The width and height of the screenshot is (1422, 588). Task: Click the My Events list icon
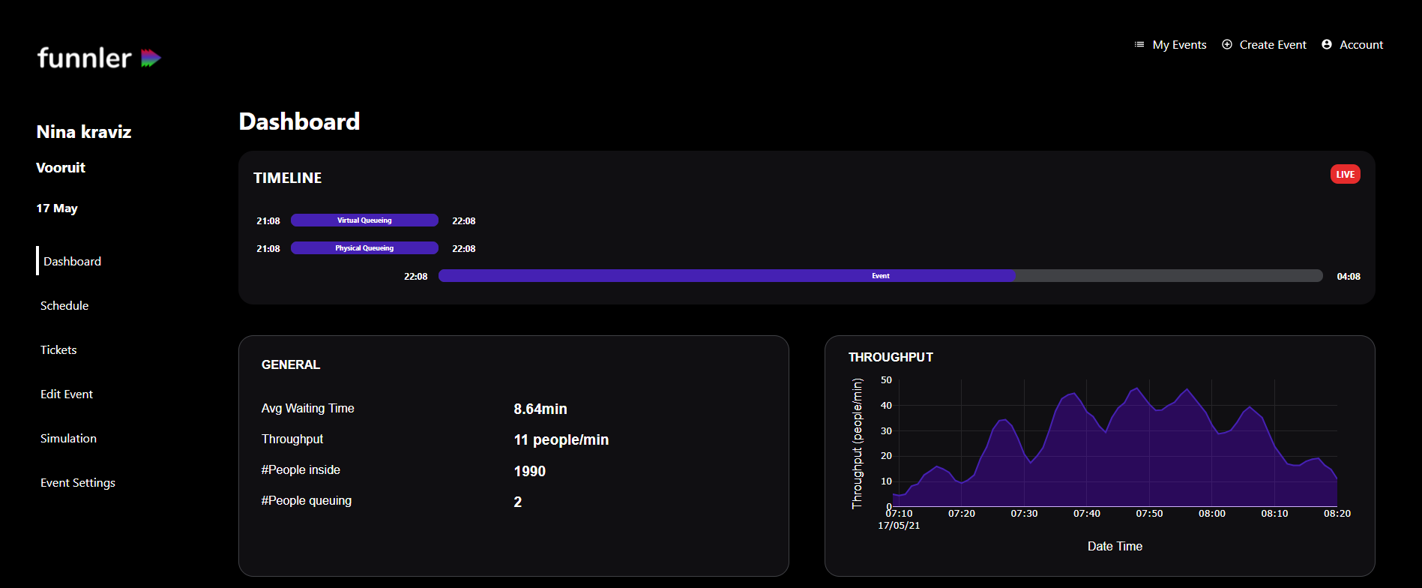click(1139, 45)
